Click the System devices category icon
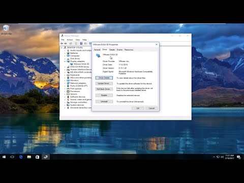The image size is (244, 183). (x=68, y=105)
